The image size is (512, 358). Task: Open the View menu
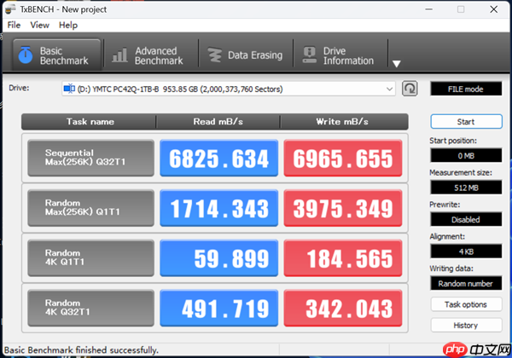pyautogui.click(x=40, y=25)
